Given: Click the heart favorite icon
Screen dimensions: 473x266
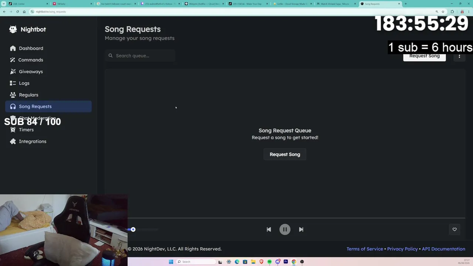Looking at the screenshot, I should coord(455,229).
